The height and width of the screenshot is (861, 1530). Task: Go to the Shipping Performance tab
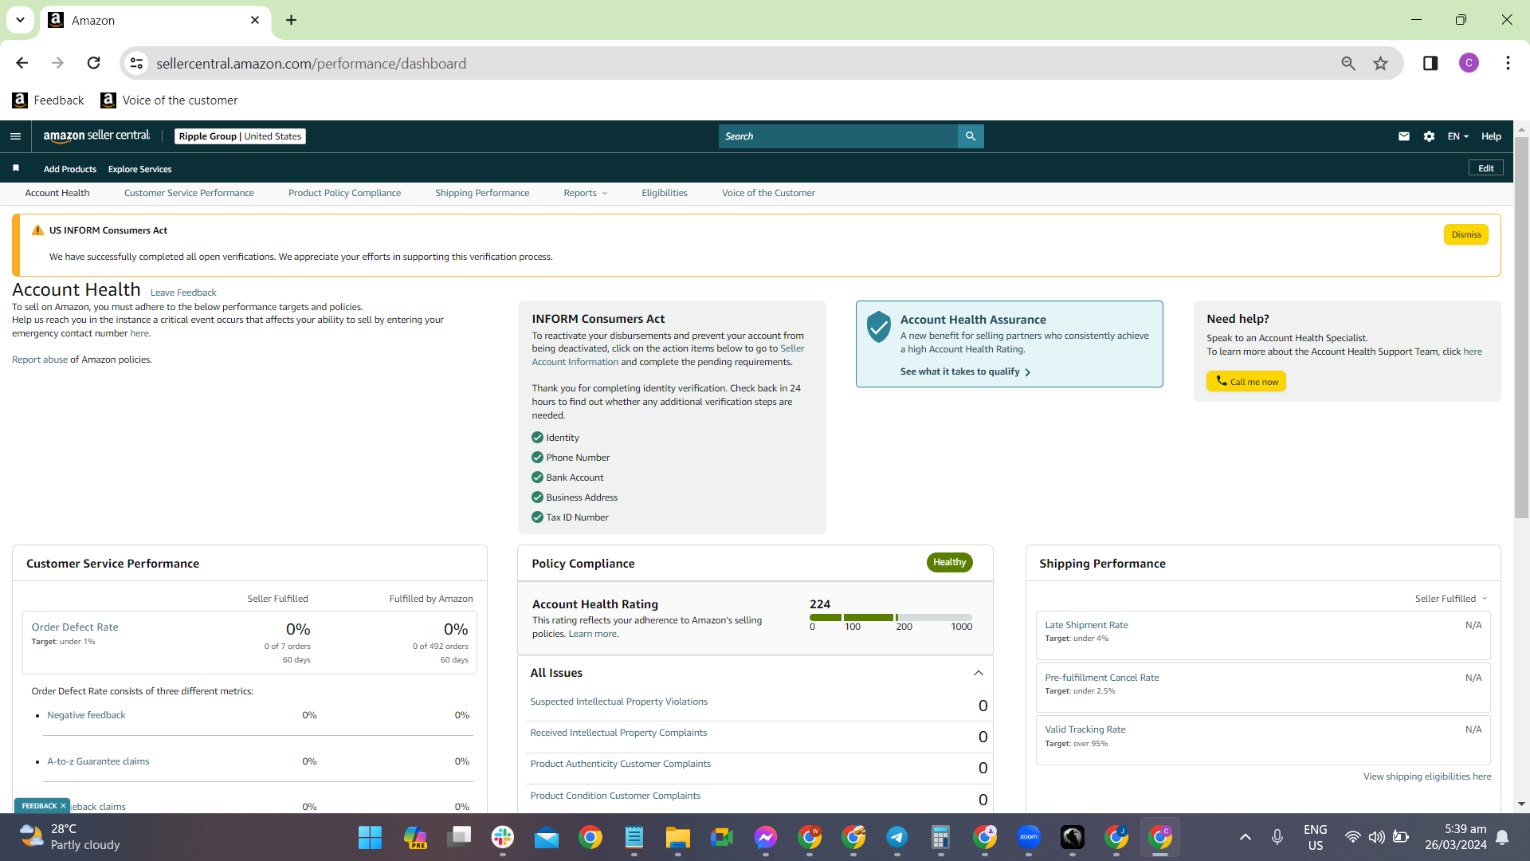tap(482, 193)
